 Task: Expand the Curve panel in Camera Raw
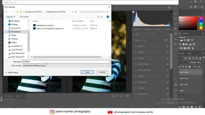(x=135, y=52)
